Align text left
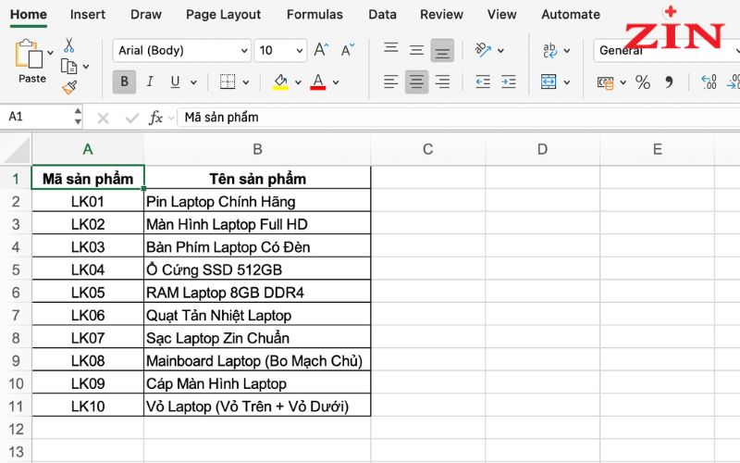 [390, 81]
